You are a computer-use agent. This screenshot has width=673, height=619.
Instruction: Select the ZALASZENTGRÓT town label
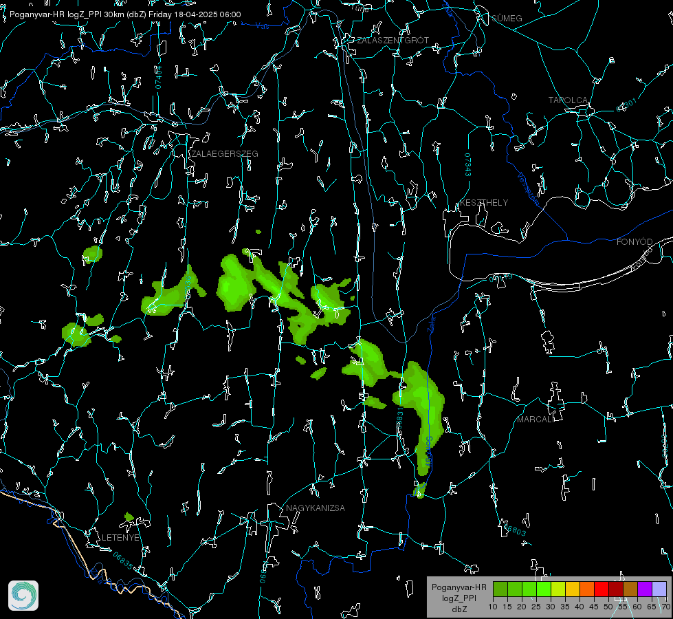pos(393,41)
